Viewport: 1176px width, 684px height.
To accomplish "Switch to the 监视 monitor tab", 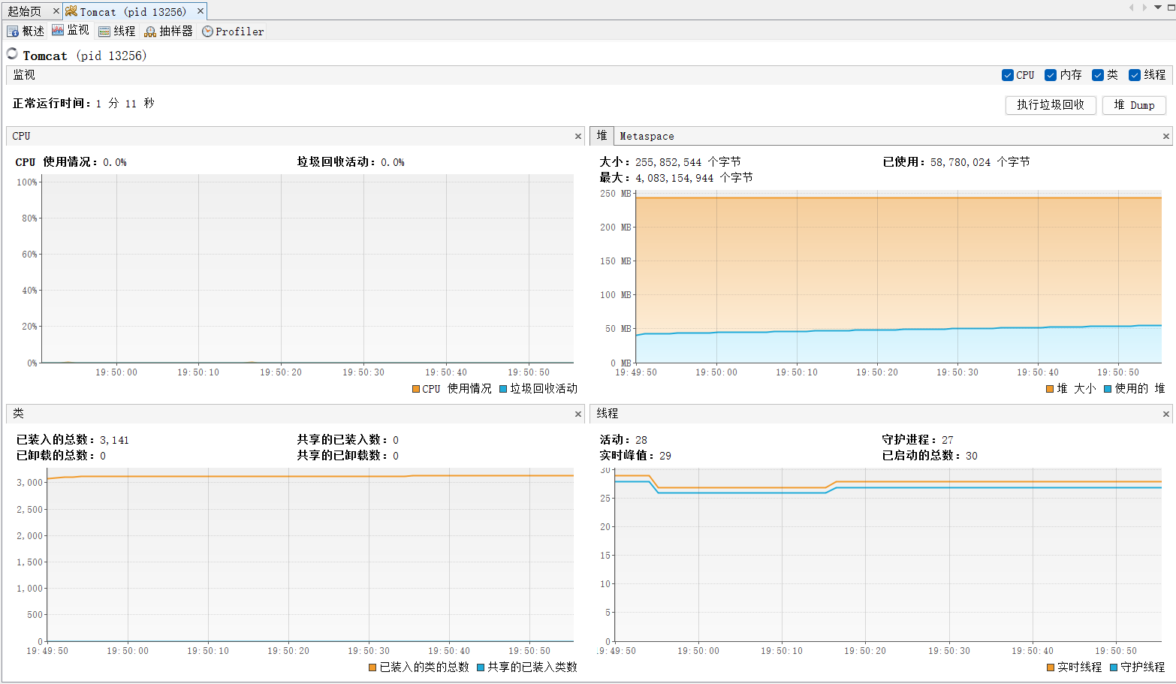I will 71,30.
